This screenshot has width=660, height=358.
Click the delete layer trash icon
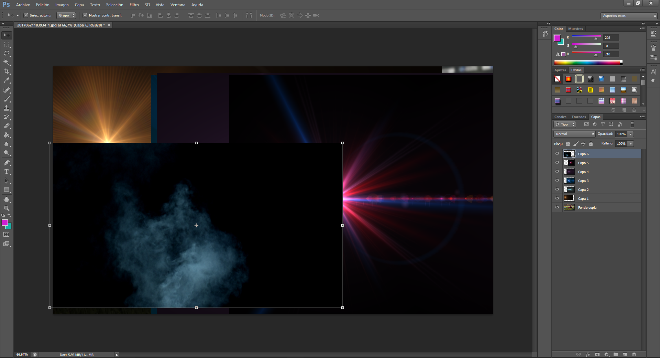[634, 354]
